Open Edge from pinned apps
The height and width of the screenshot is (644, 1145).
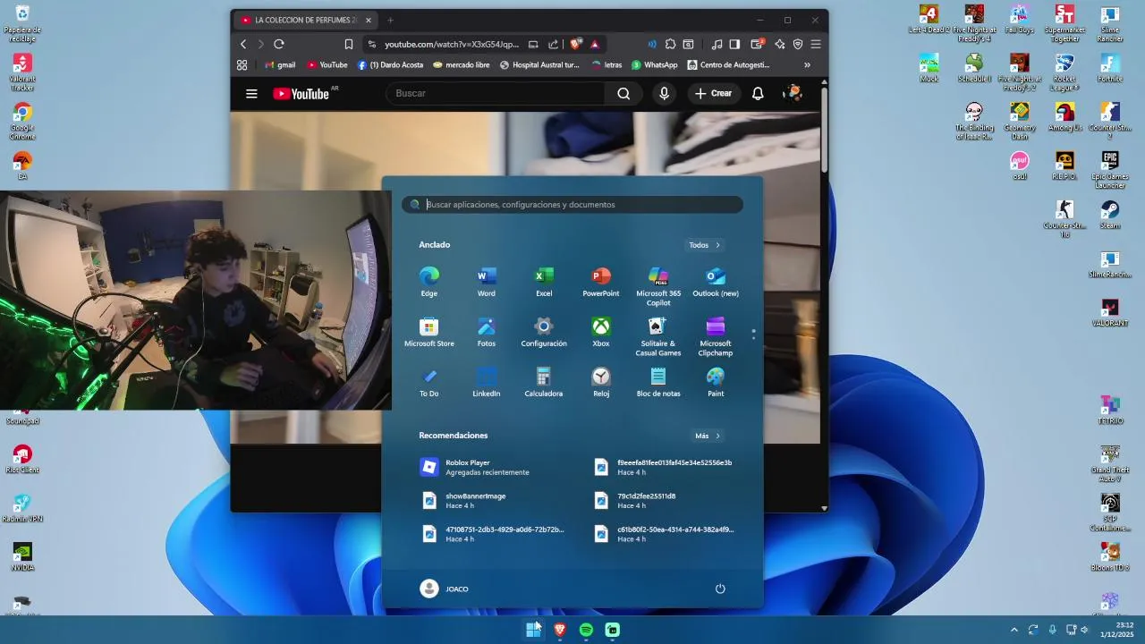point(429,282)
